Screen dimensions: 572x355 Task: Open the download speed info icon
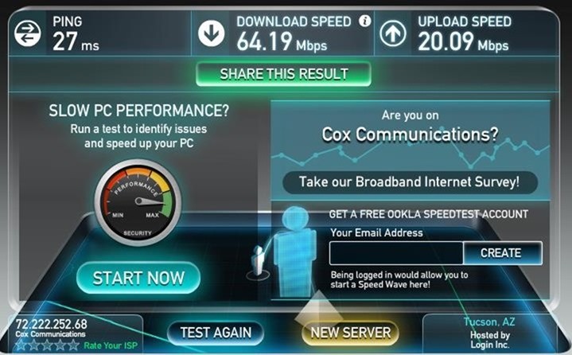pyautogui.click(x=364, y=21)
